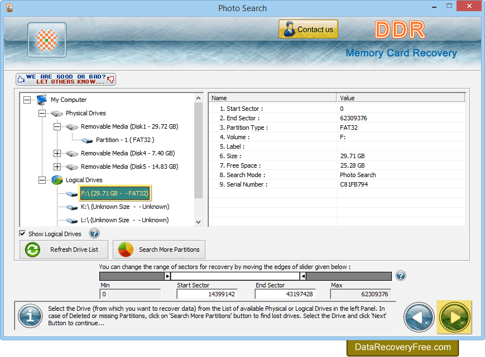Click the Max sector field

pyautogui.click(x=361, y=294)
